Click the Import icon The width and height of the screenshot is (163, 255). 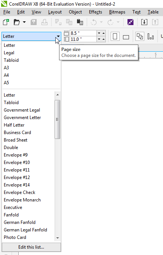(x=144, y=22)
